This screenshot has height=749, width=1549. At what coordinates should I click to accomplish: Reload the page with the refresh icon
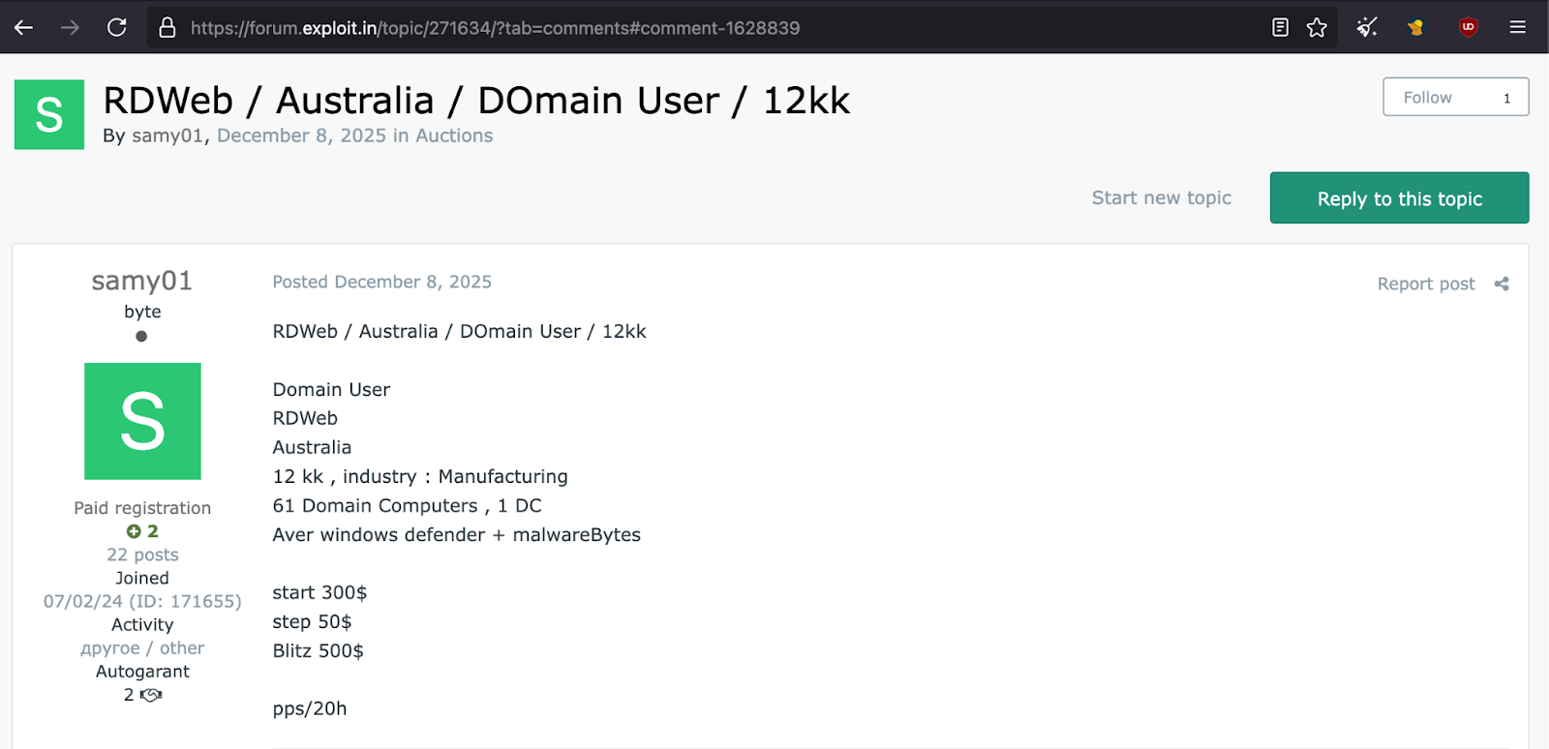[117, 27]
